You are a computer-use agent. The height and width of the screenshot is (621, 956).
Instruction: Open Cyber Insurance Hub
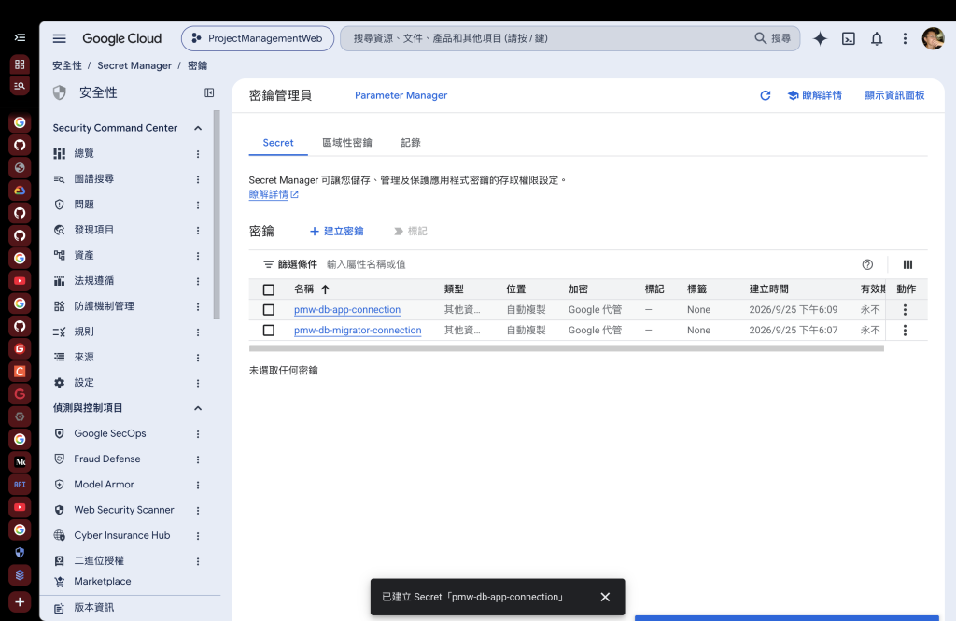pyautogui.click(x=122, y=536)
